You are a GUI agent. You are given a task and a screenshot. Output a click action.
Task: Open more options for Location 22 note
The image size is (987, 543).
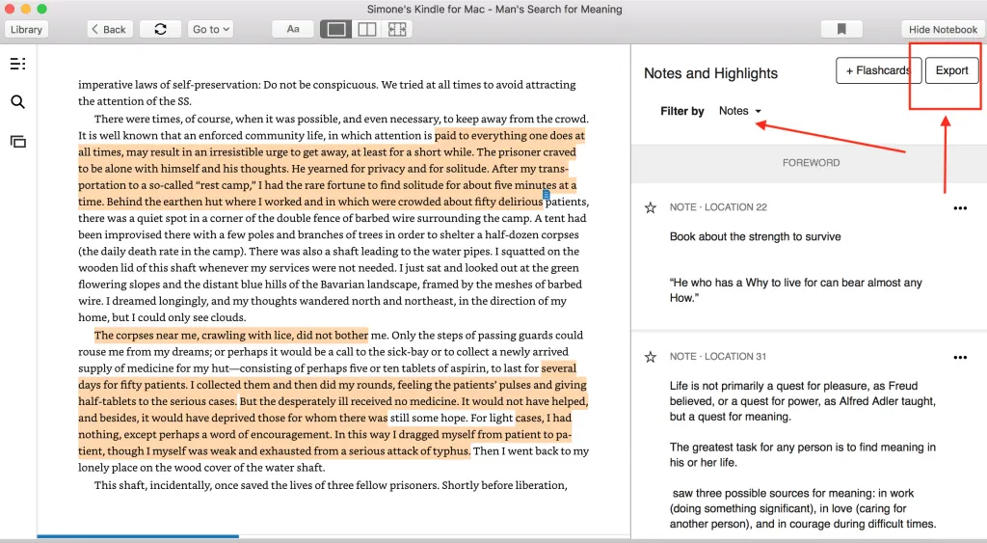click(x=960, y=208)
